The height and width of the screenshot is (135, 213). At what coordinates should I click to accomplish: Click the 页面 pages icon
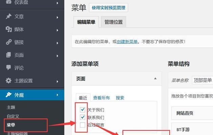(8, 55)
